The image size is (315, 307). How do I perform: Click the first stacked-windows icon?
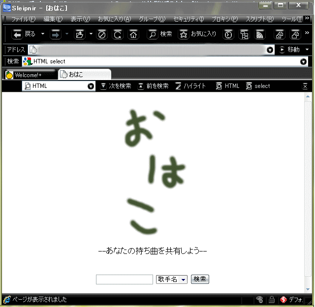click(280, 34)
